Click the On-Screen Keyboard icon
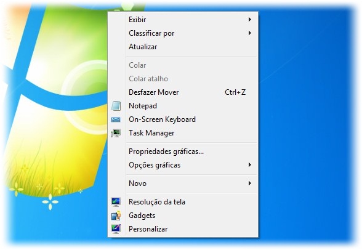The height and width of the screenshot is (250, 362). tap(116, 119)
